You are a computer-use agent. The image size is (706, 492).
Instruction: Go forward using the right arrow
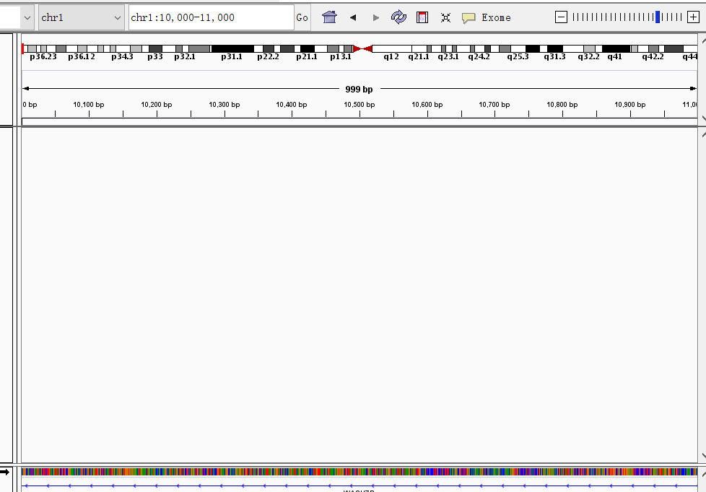tap(375, 17)
